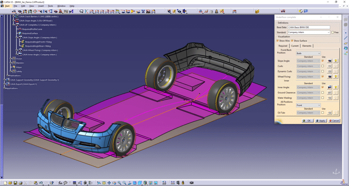Enable the Dynamic Curb Use checkbox
The width and height of the screenshot is (349, 186).
point(322,71)
